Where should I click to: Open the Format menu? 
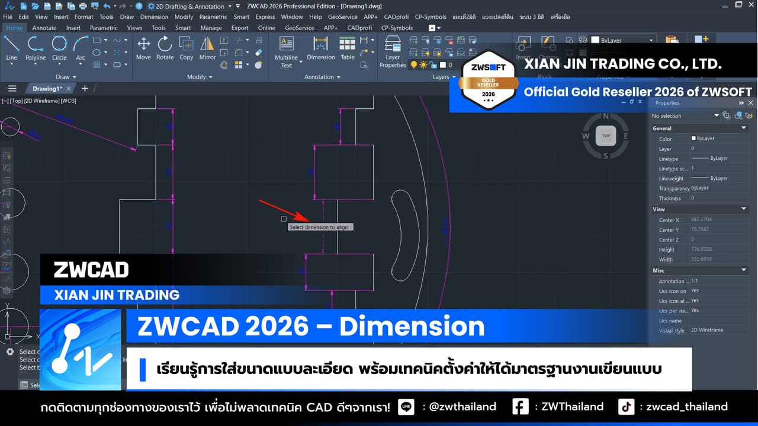click(x=83, y=17)
